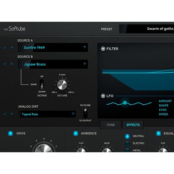Click the DOWN octave label
Image resolution: width=174 pixels, height=174 pixels.
[x=42, y=92]
